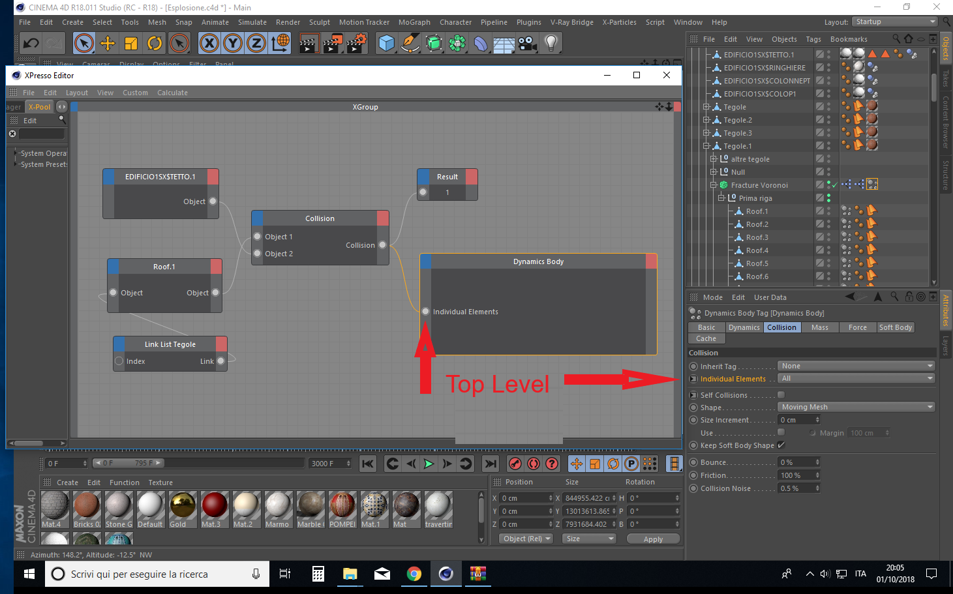The height and width of the screenshot is (594, 953).
Task: Open Shape dropdown showing Moving Mesh
Action: [856, 407]
